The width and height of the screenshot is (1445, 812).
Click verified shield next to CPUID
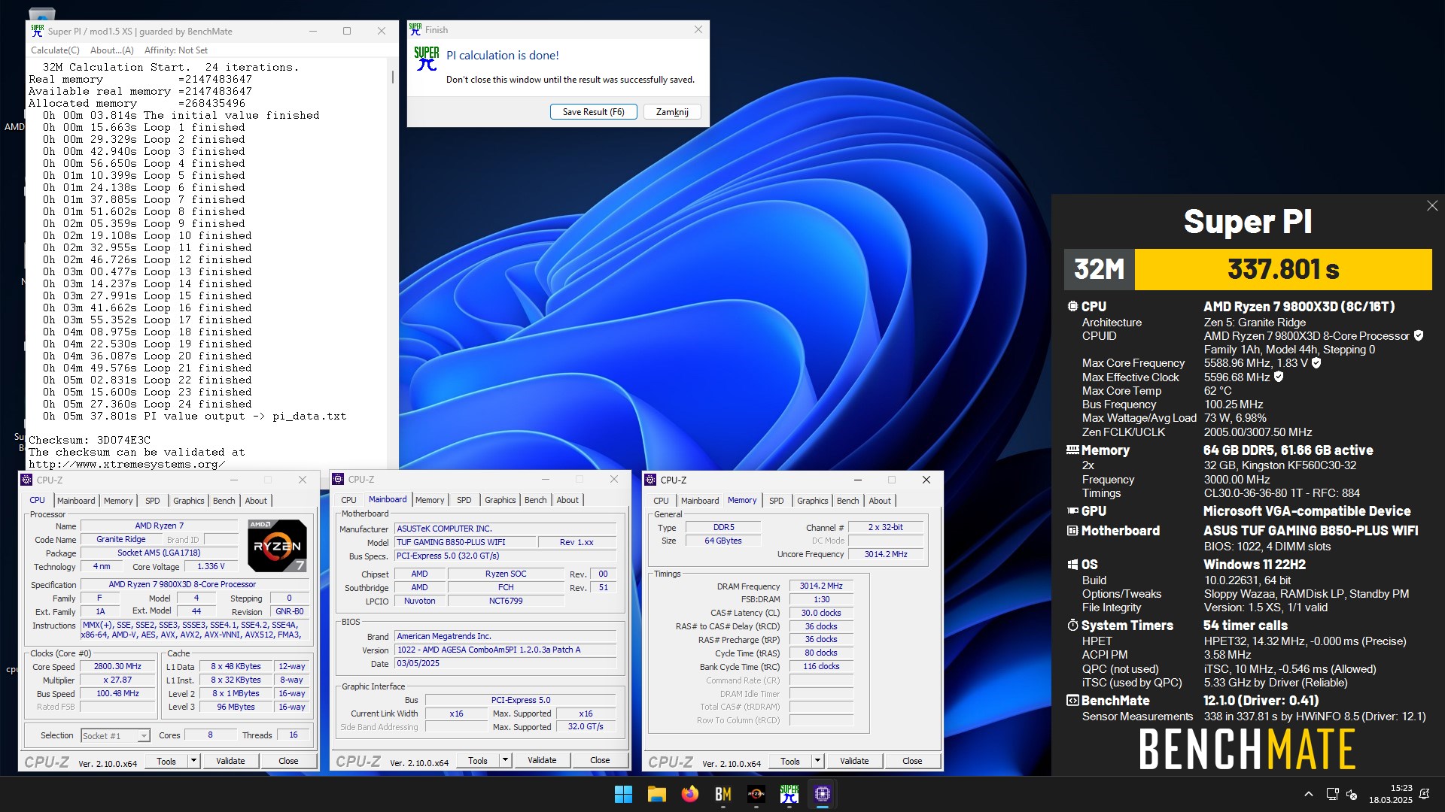point(1419,336)
